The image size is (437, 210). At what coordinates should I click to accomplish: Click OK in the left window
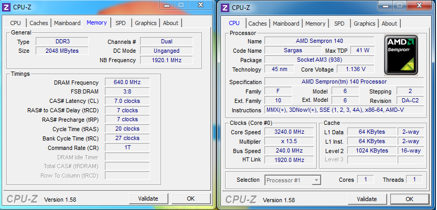190,199
